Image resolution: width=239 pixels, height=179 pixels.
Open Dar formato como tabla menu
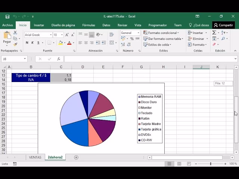coord(163,39)
